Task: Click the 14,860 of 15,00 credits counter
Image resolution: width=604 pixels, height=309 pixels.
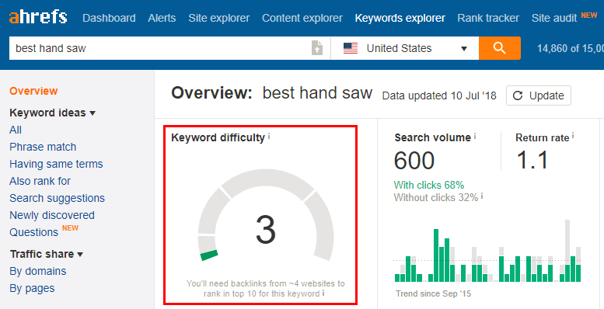Action: tap(571, 48)
